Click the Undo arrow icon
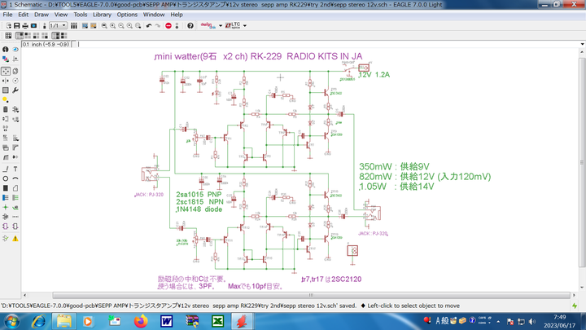 [148, 25]
